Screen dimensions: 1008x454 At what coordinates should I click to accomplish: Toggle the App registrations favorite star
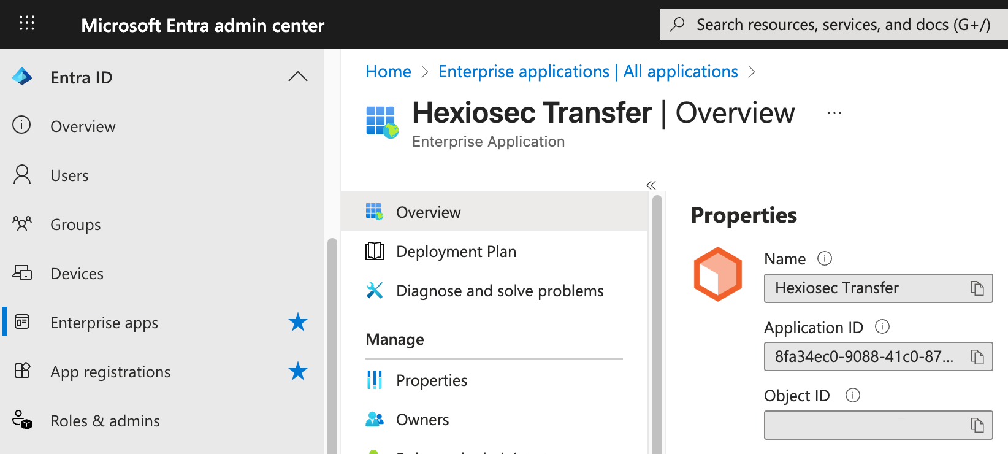[298, 371]
